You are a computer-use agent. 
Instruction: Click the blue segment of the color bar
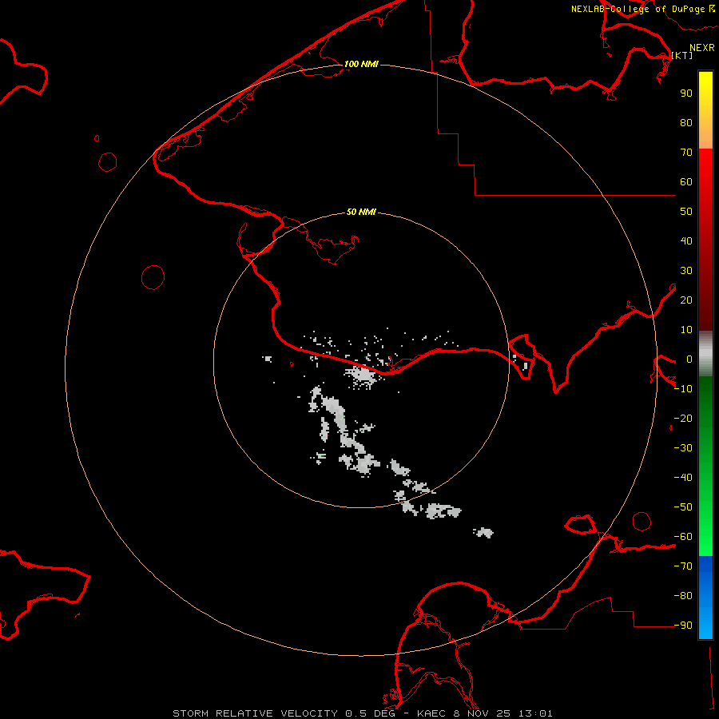(x=705, y=597)
